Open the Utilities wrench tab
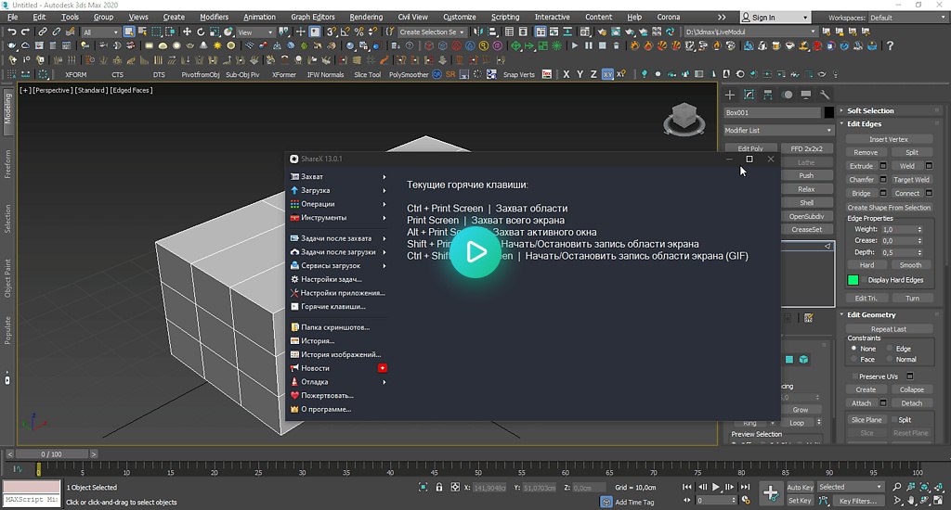951x510 pixels. pos(825,95)
